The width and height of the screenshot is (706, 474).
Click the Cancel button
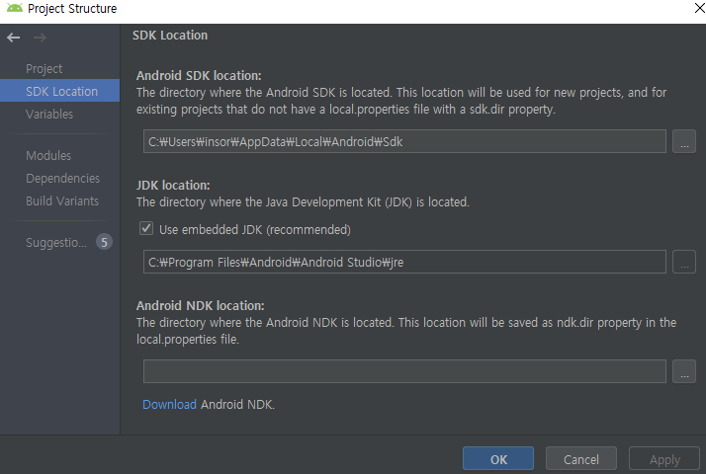(x=580, y=459)
